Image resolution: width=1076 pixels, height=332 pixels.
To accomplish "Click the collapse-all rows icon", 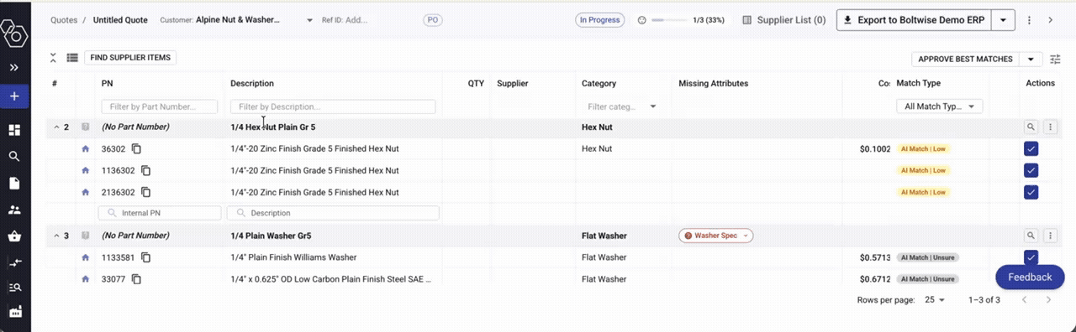I will [53, 58].
